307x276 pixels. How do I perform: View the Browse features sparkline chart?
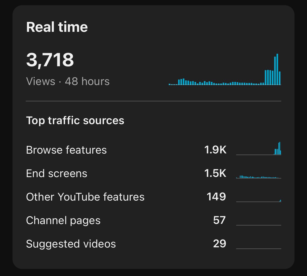point(259,148)
